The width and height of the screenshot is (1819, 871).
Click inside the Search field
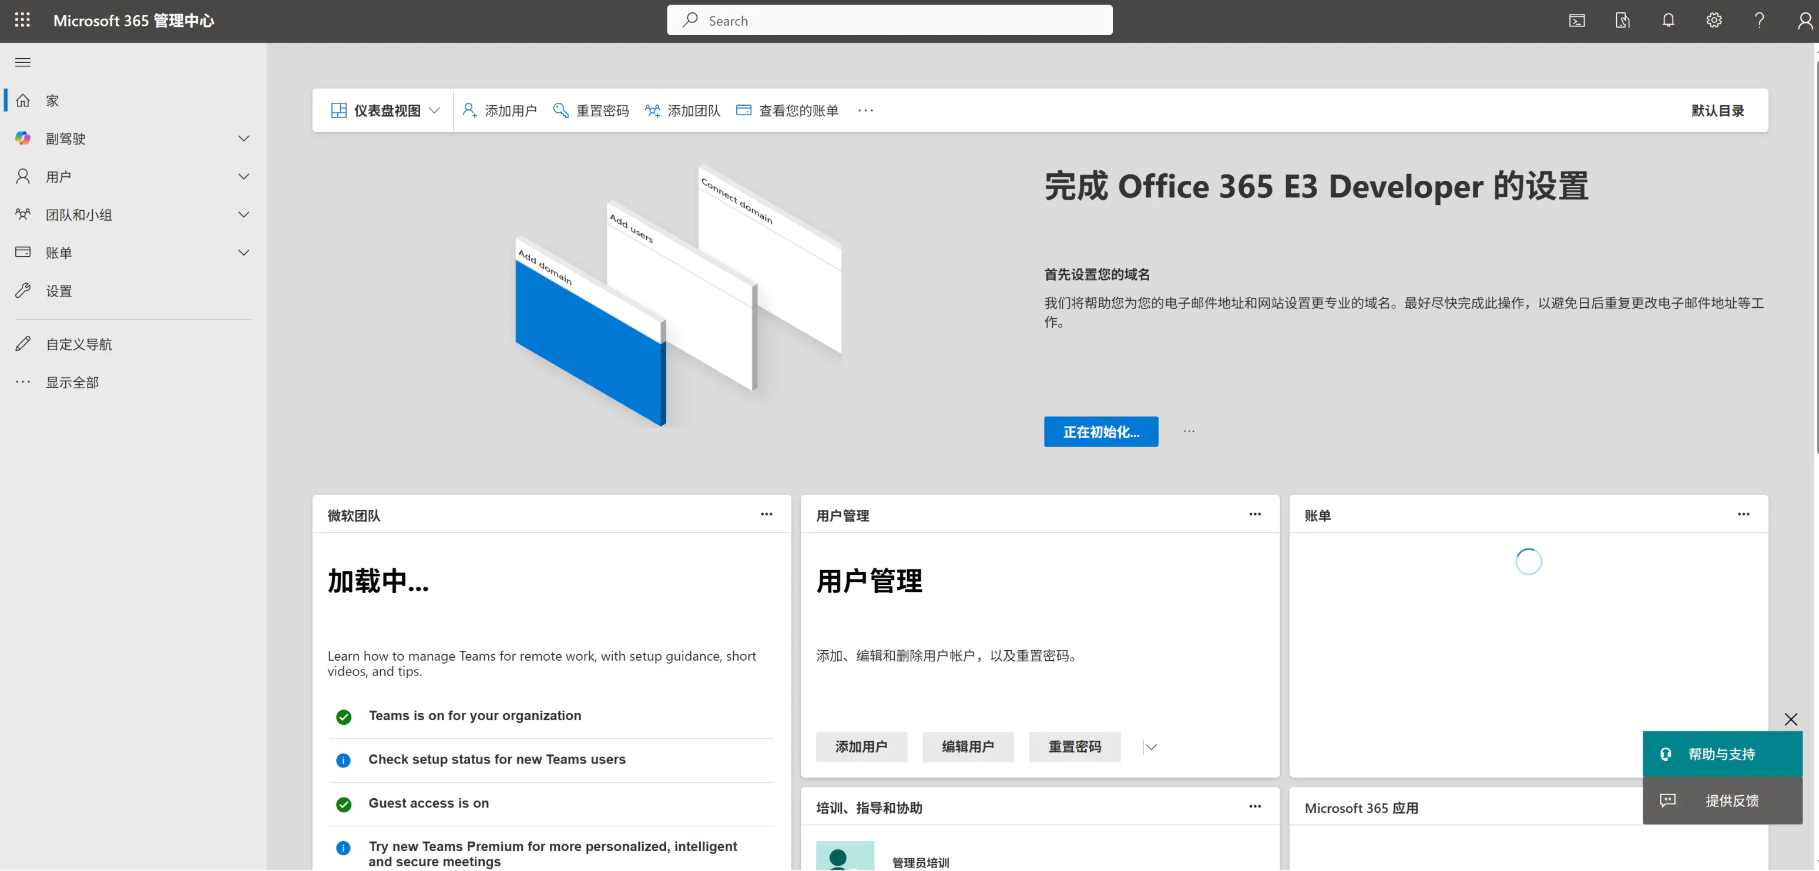pos(890,20)
